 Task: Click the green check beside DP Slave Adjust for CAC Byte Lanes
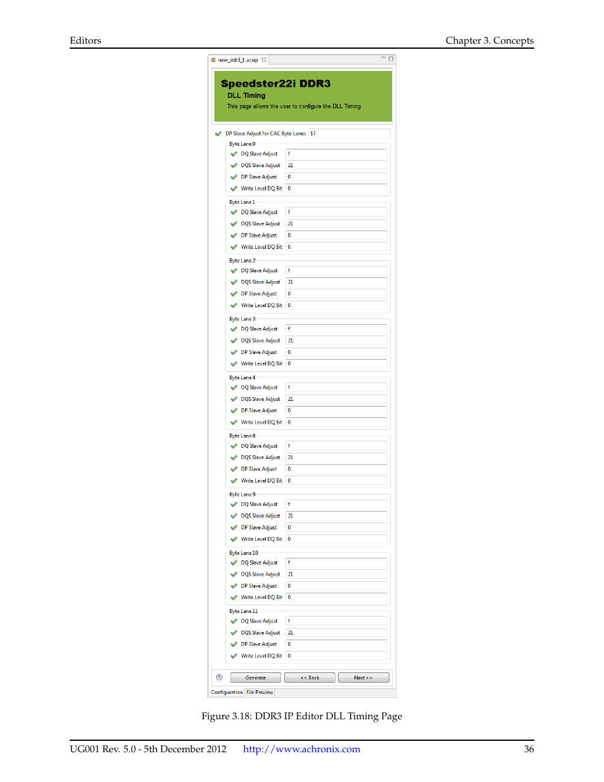pos(218,134)
